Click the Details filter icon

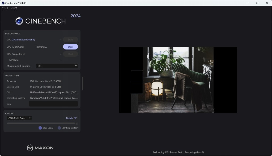[x=75, y=118]
